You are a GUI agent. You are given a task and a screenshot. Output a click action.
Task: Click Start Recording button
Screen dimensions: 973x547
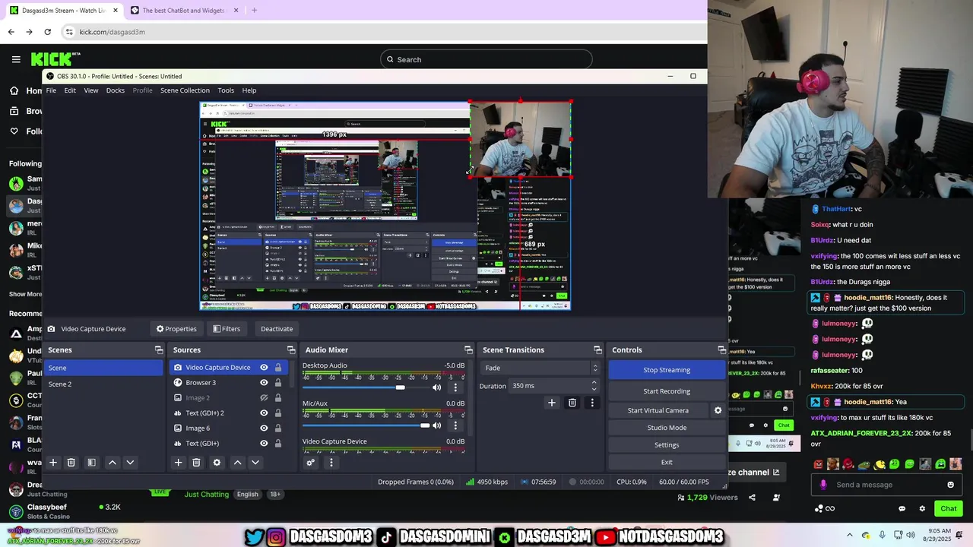pyautogui.click(x=667, y=391)
